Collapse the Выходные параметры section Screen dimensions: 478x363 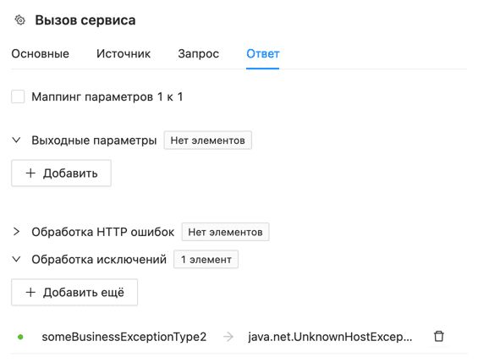click(16, 140)
